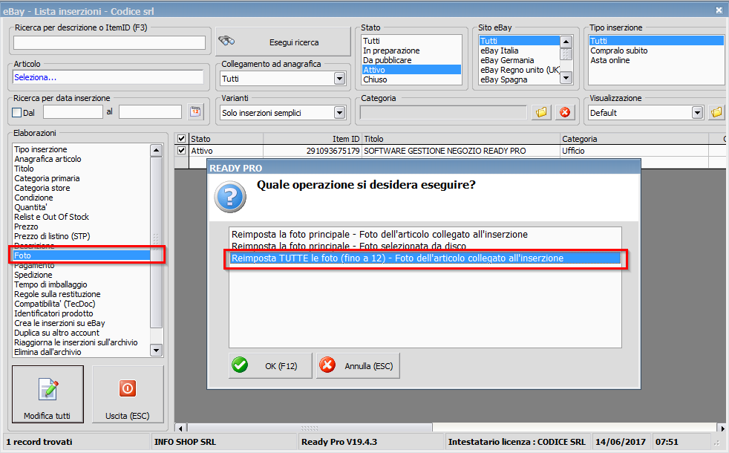Select 'Condizione' elaboration
Image resolution: width=729 pixels, height=453 pixels.
(82, 198)
